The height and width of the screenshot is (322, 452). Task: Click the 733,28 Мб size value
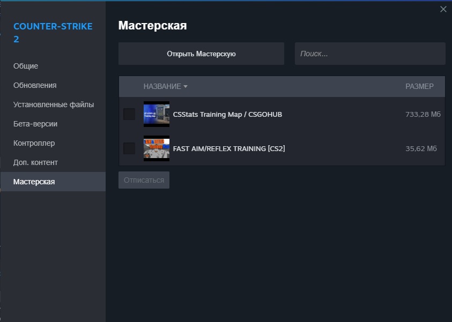423,114
